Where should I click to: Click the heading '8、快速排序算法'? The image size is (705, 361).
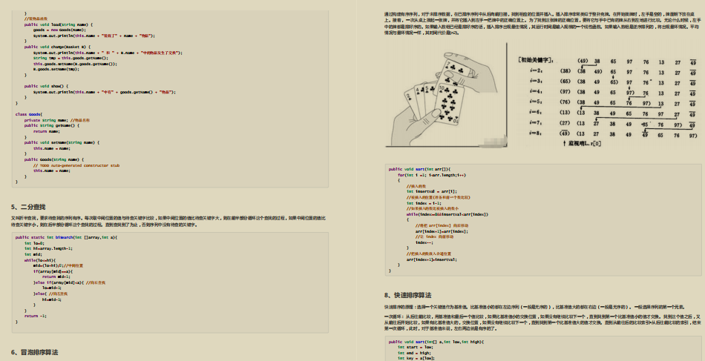coord(408,295)
